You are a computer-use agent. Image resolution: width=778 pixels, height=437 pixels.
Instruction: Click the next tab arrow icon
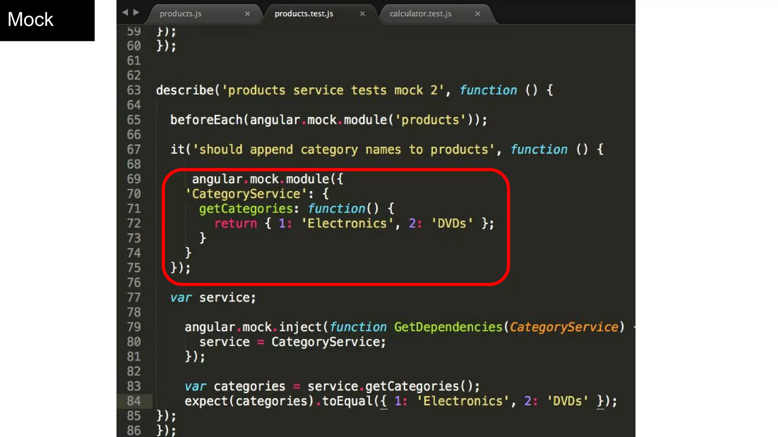pyautogui.click(x=136, y=13)
